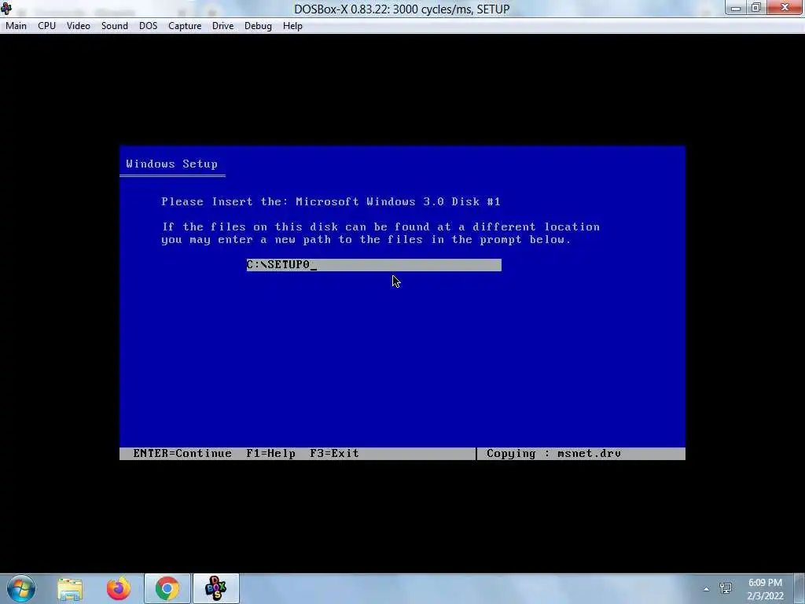
Task: Restore down the DOSBox-X window
Action: pos(755,8)
